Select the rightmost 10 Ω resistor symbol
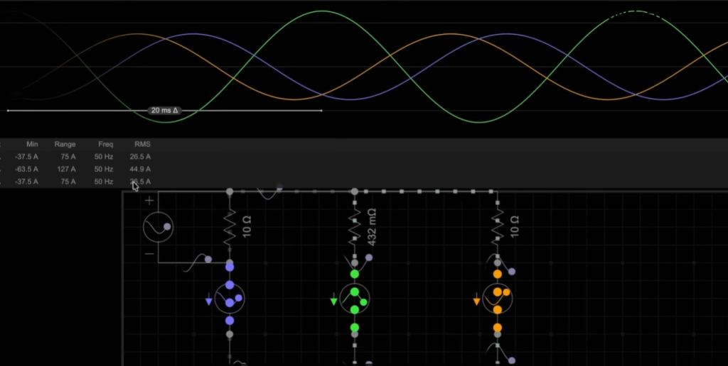728x366 pixels. [497, 228]
